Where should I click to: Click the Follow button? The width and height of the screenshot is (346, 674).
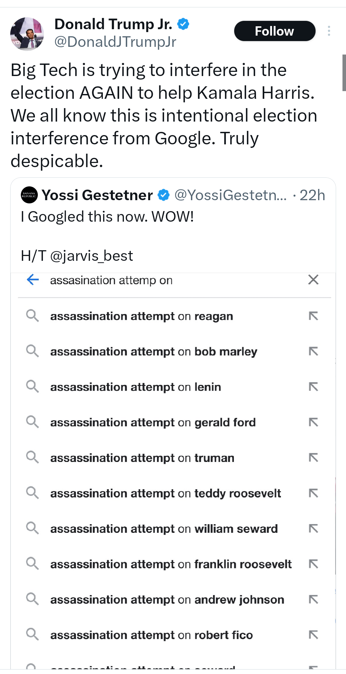[275, 31]
